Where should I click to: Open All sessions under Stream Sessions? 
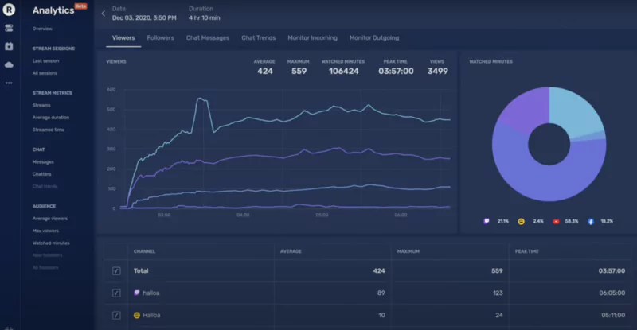pyautogui.click(x=45, y=73)
